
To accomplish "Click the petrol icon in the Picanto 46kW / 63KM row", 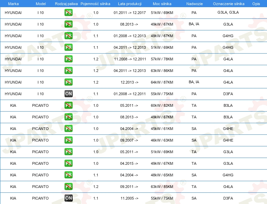I will 68,140.
